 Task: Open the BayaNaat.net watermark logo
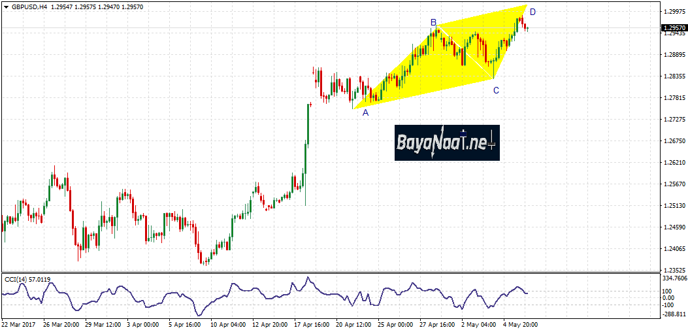point(447,142)
